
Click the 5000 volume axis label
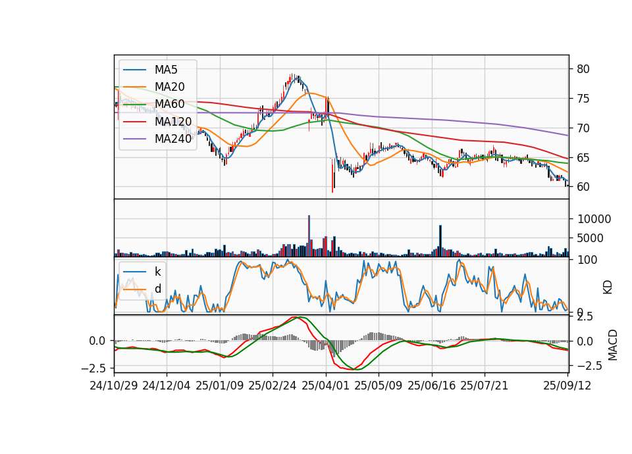click(591, 238)
